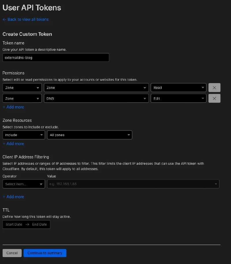
Task: Open the Operator Select item dropdown
Action: pyautogui.click(x=24, y=184)
